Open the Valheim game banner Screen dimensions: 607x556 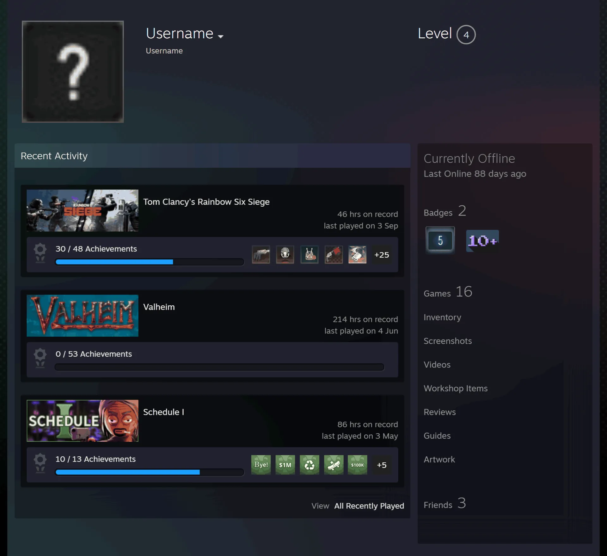click(x=83, y=315)
